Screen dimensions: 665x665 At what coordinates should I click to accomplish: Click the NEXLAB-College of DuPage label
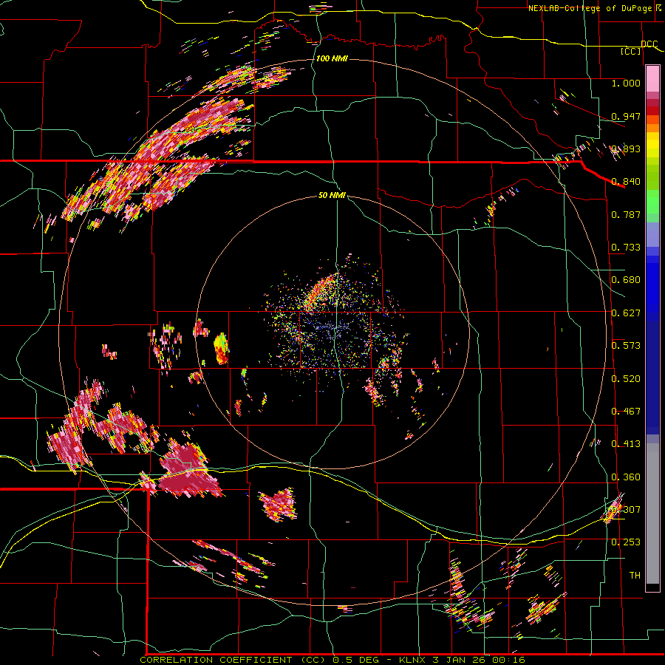pos(590,8)
